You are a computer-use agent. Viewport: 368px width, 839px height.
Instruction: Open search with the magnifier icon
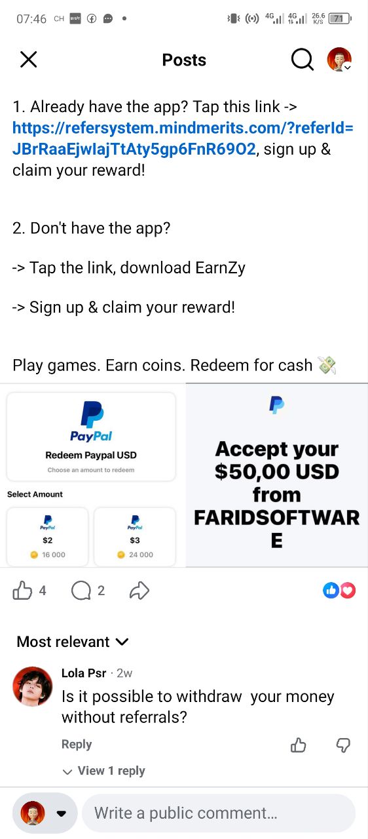(302, 60)
